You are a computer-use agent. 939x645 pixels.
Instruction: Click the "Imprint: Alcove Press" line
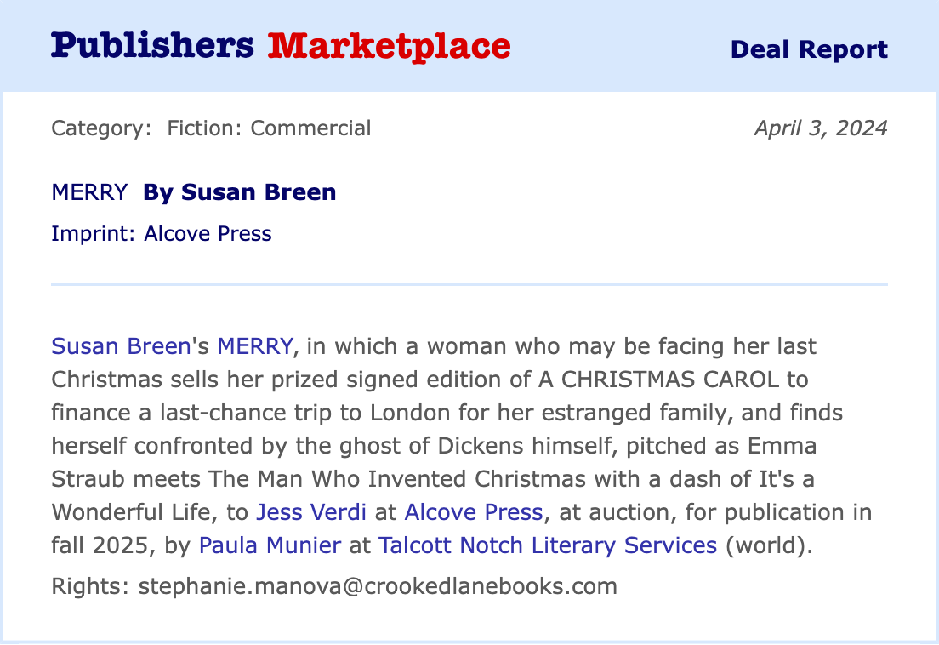tap(162, 233)
